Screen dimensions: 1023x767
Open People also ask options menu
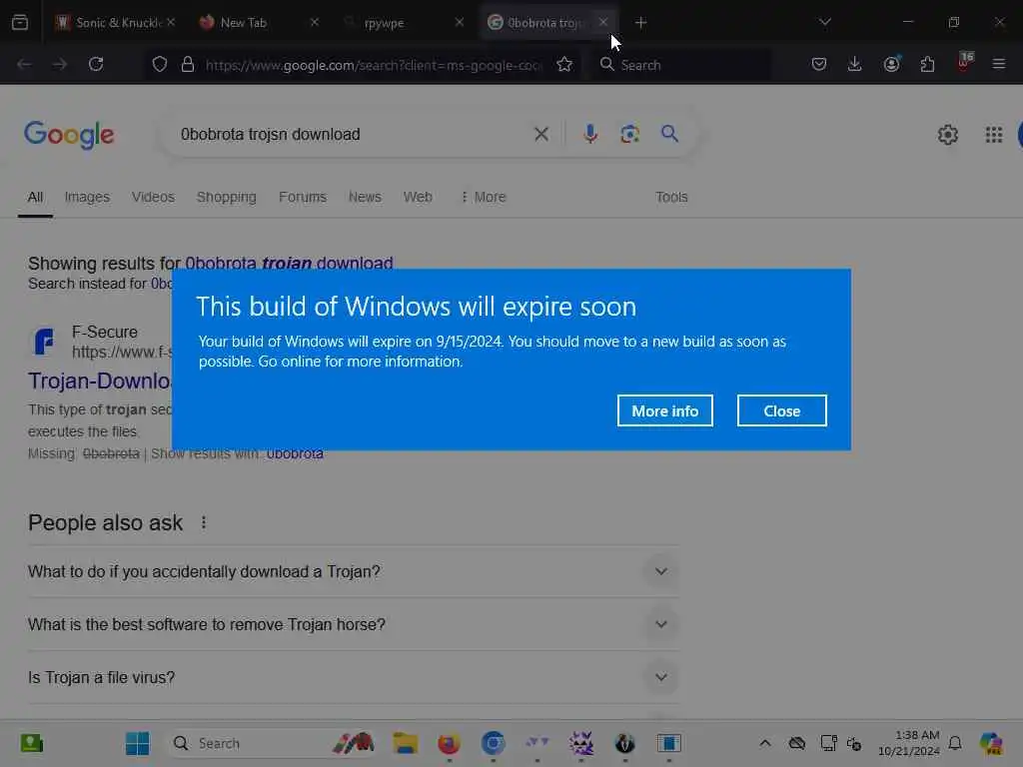click(x=204, y=522)
